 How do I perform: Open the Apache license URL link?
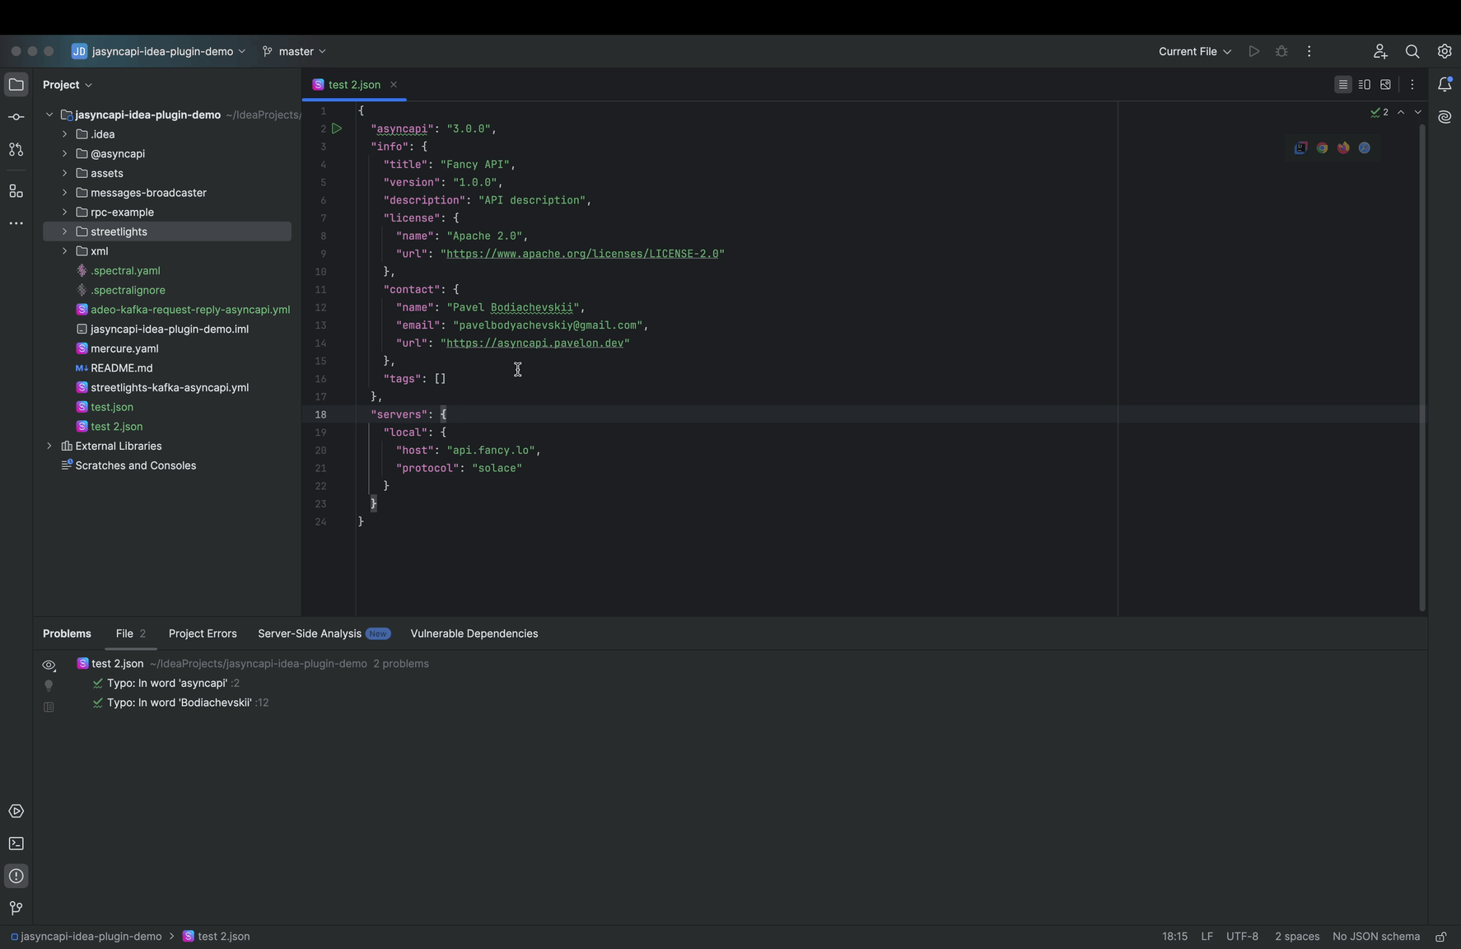pyautogui.click(x=582, y=254)
